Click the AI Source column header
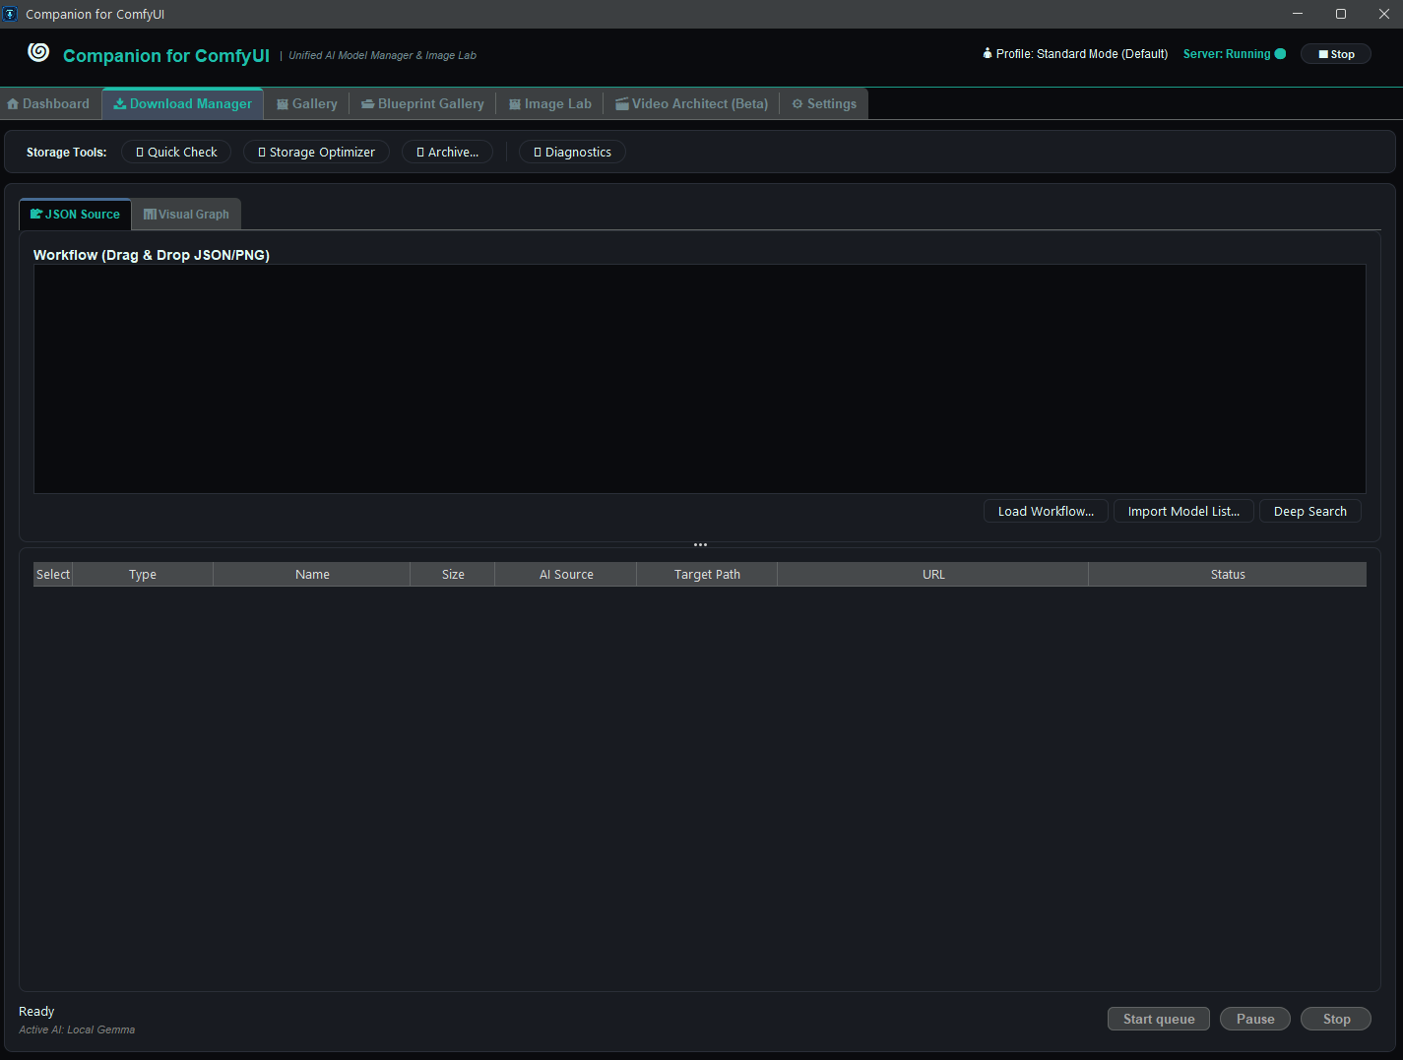Screen dimensions: 1403x1060 tap(566, 574)
